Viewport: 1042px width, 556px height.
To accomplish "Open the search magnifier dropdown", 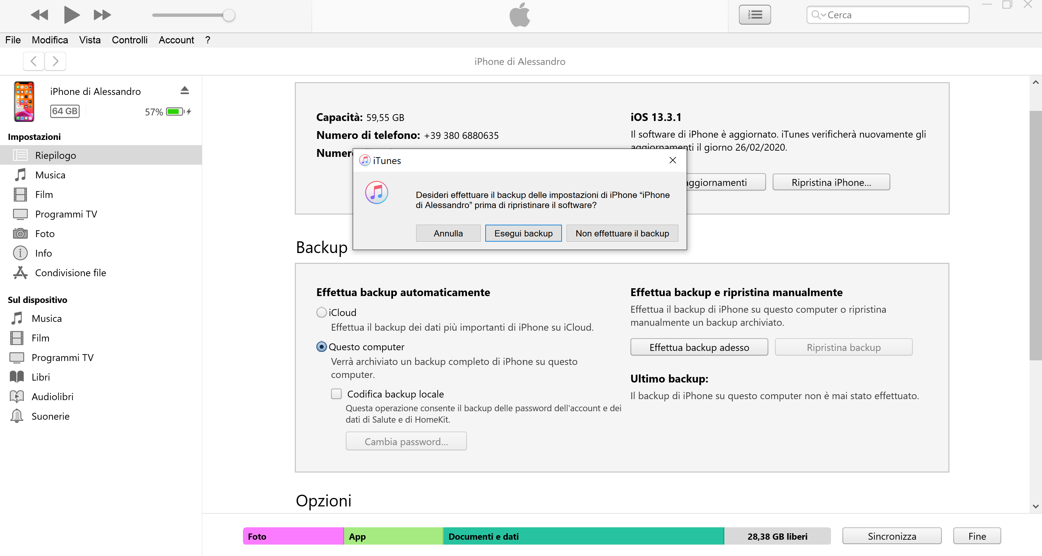I will coord(818,15).
